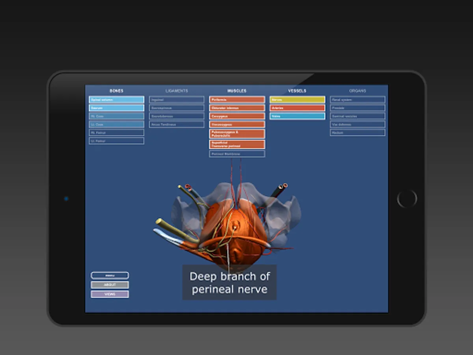Hide the Lt. Coxa bone

point(116,124)
